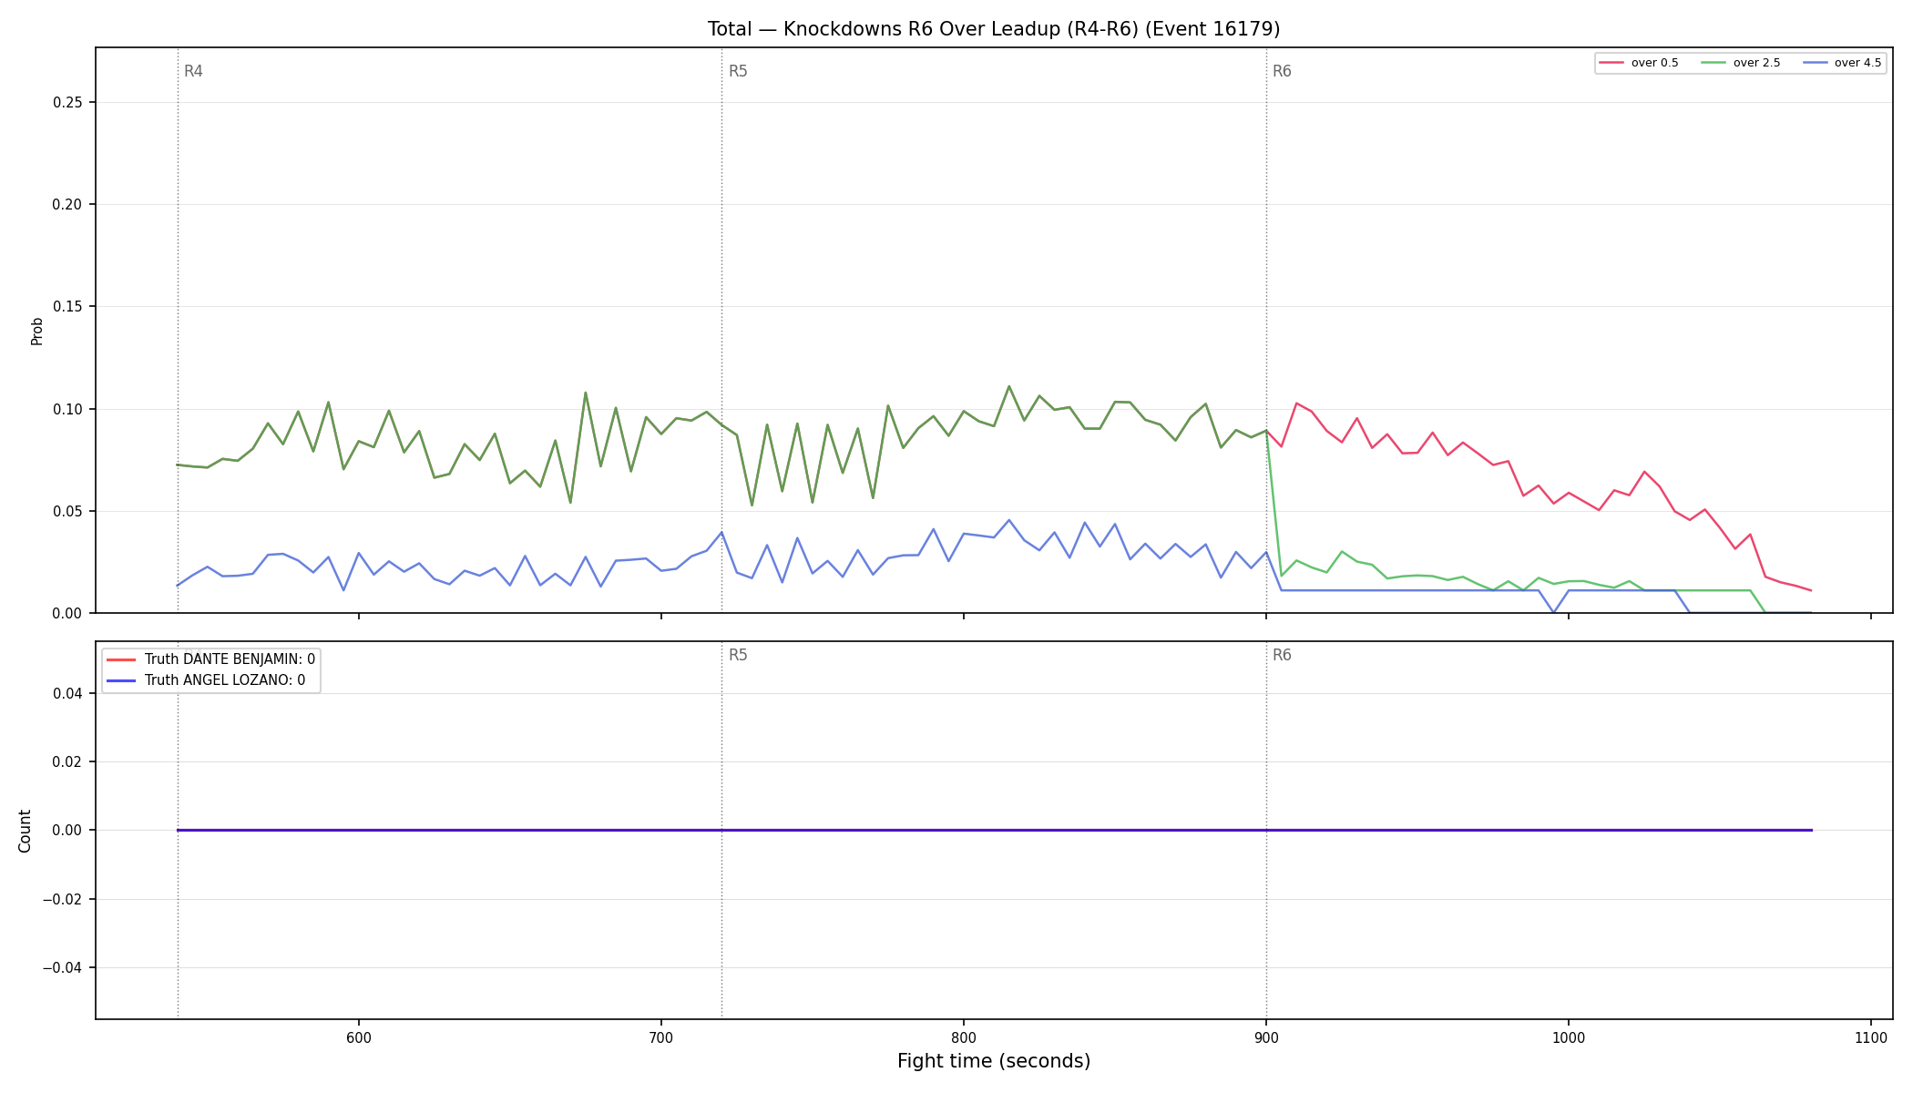Click the red line swatch for over 0.5

1611,63
